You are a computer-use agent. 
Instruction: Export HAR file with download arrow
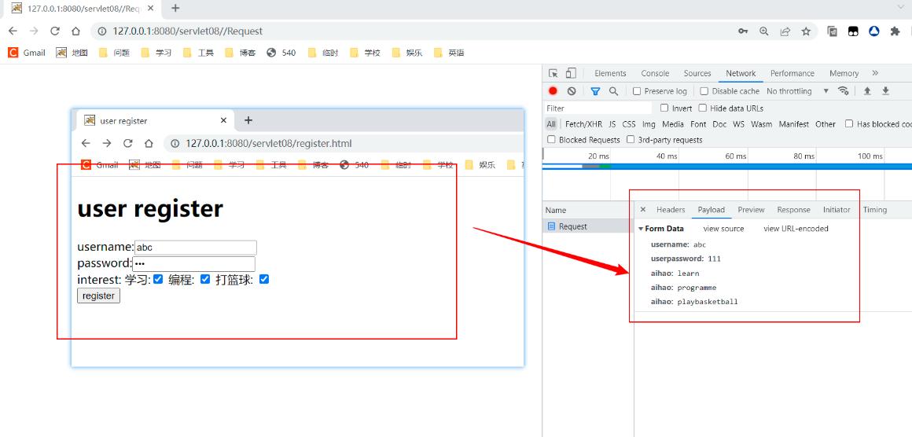886,90
